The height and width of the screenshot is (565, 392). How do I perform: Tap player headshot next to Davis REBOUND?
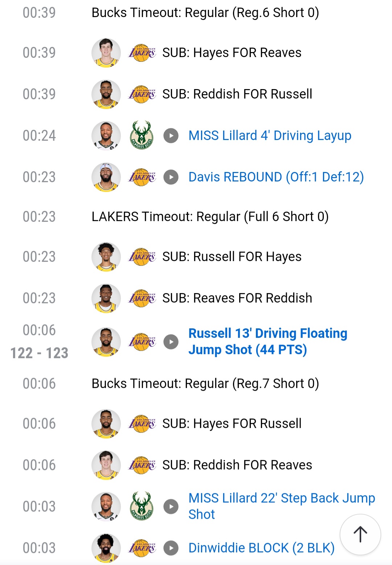[106, 177]
